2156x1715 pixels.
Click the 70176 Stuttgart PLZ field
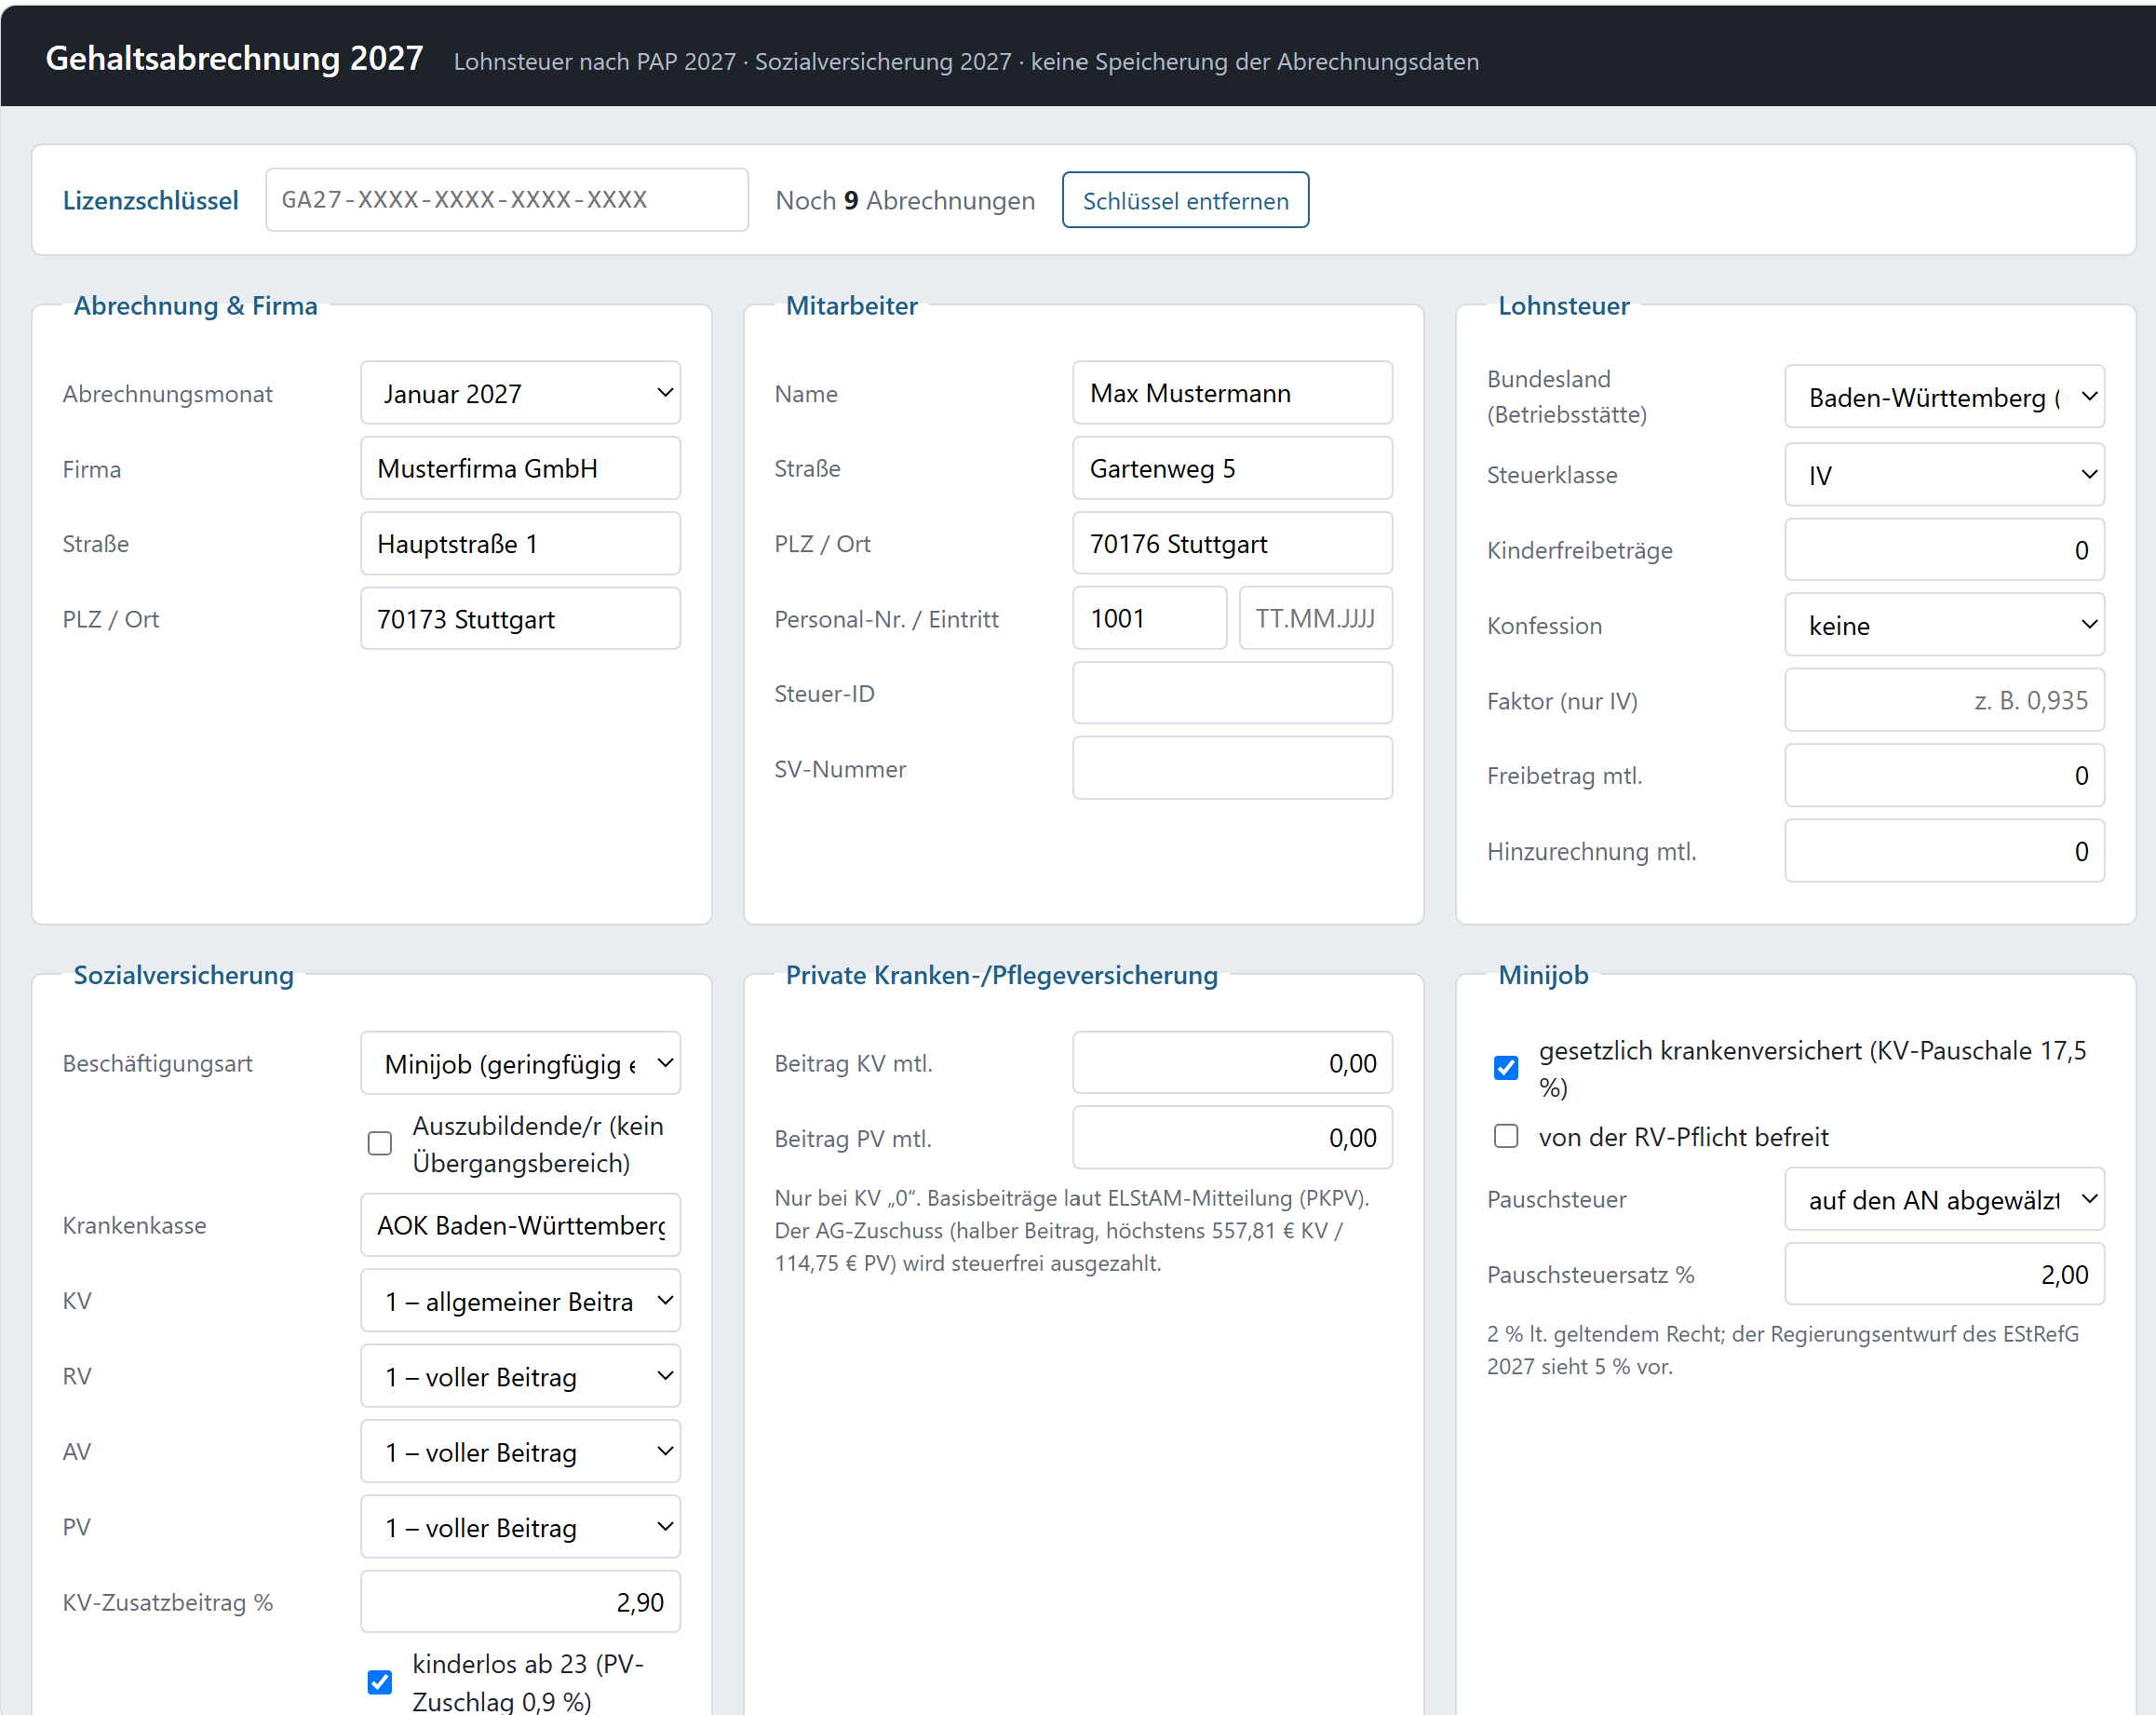click(1232, 544)
